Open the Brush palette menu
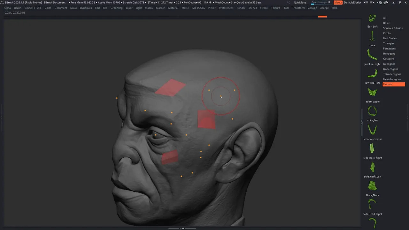409x230 pixels. pyautogui.click(x=18, y=8)
